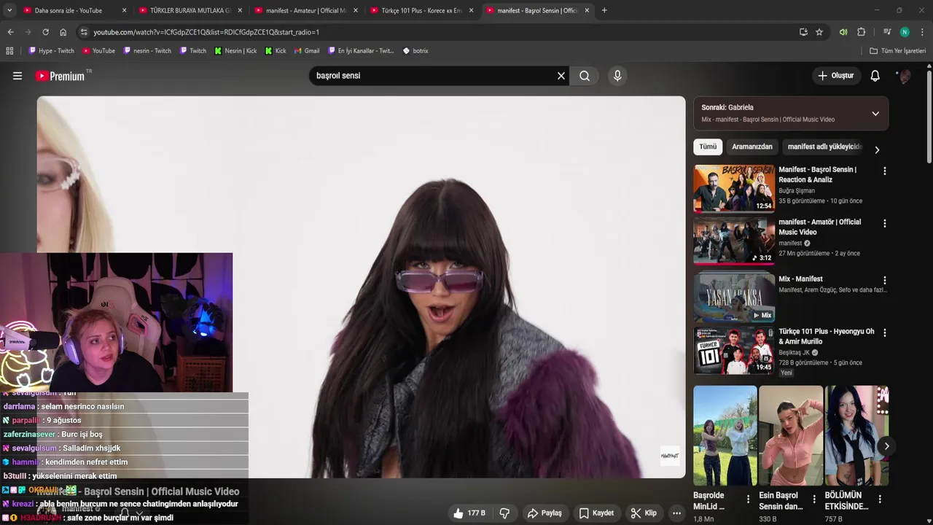Show more filter chips with arrow
Viewport: 933px width, 525px height.
(877, 149)
